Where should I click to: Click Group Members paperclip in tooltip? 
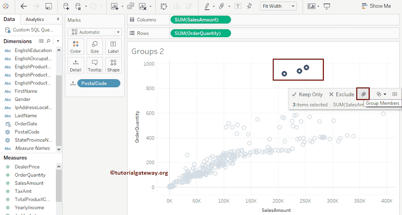click(363, 94)
